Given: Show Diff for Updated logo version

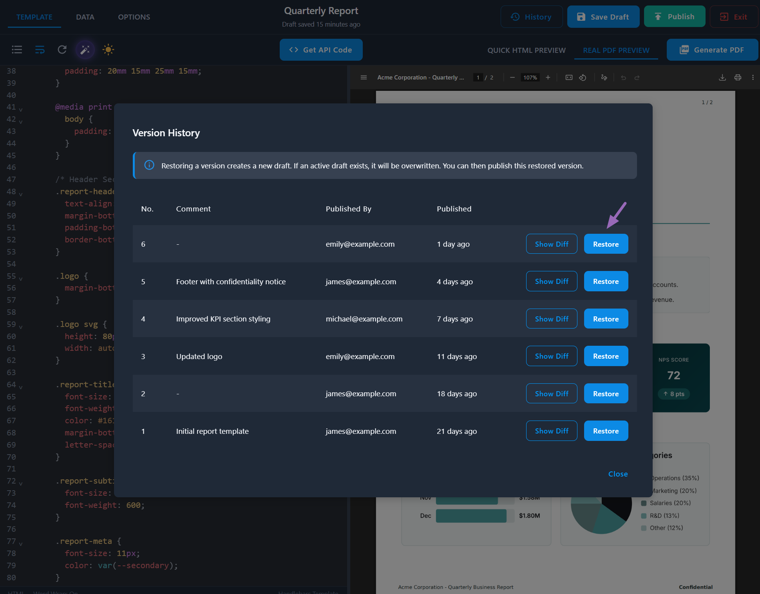Looking at the screenshot, I should coord(551,356).
